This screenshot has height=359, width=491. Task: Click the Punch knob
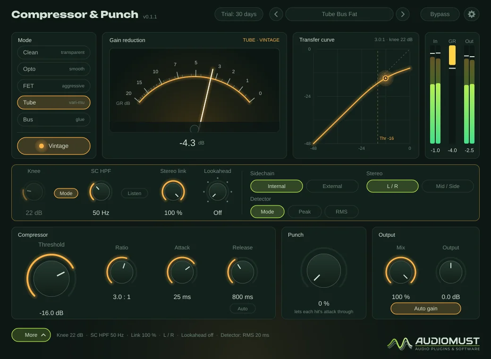(324, 271)
